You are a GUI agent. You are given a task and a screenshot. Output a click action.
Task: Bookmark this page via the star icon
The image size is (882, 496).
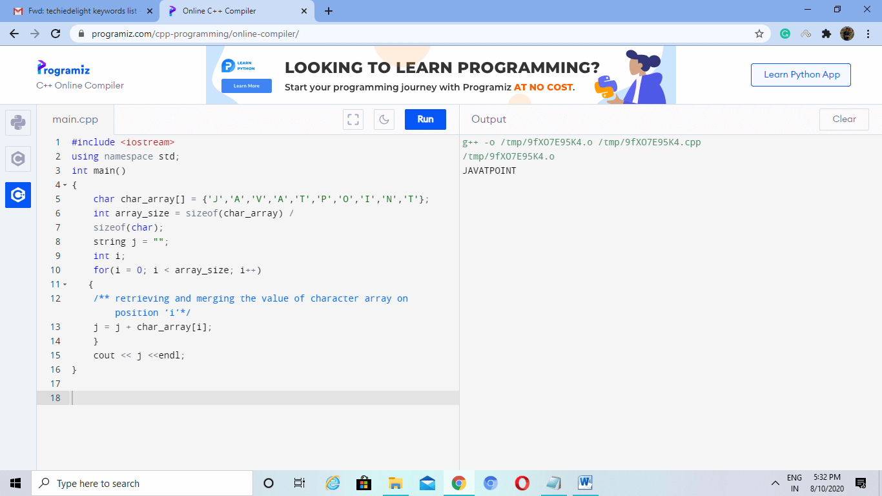(759, 33)
